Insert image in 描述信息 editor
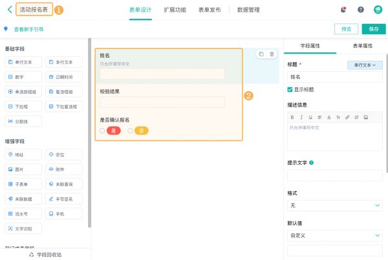This screenshot has height=260, width=388. coord(366,117)
